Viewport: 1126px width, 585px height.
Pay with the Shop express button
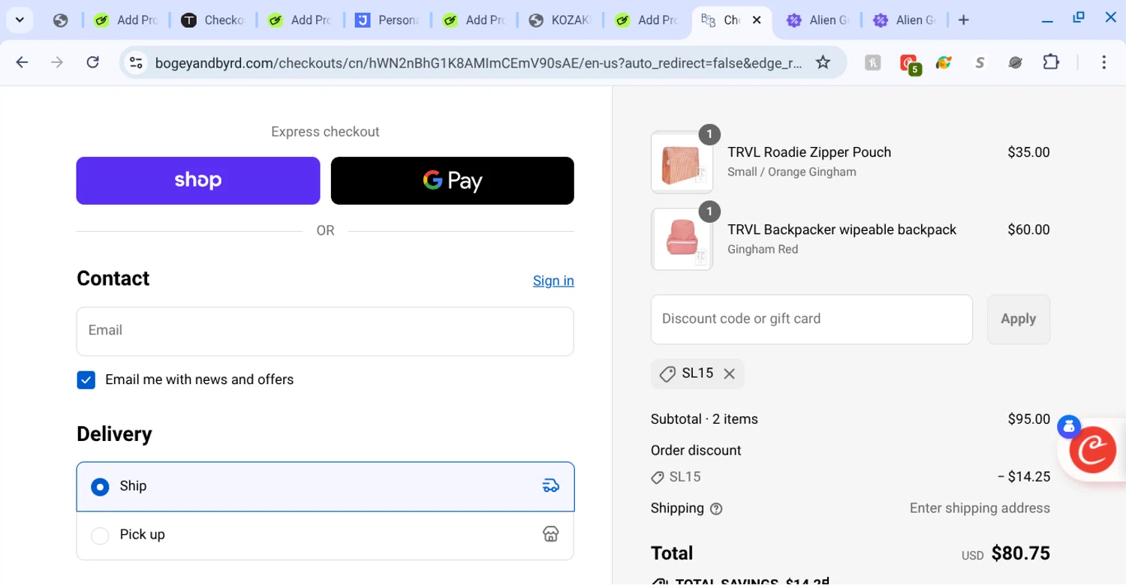[x=198, y=181]
